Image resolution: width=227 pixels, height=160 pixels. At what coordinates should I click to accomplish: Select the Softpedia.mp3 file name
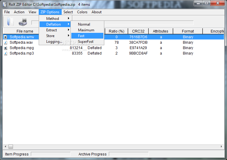[x=22, y=53]
